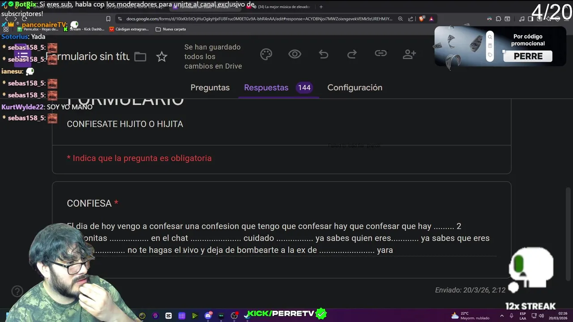Click microphone icon in system tray

click(x=511, y=316)
